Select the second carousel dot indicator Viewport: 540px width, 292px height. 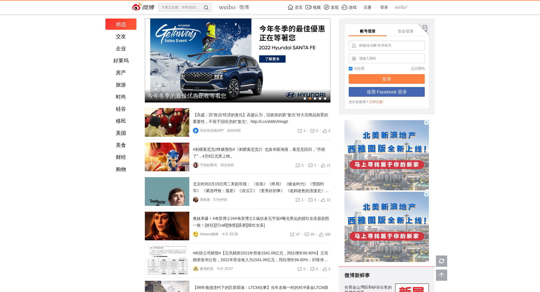click(310, 99)
